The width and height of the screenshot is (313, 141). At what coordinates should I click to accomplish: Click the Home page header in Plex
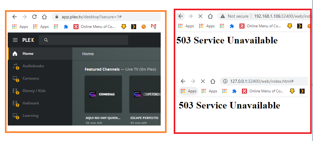tap(88, 54)
